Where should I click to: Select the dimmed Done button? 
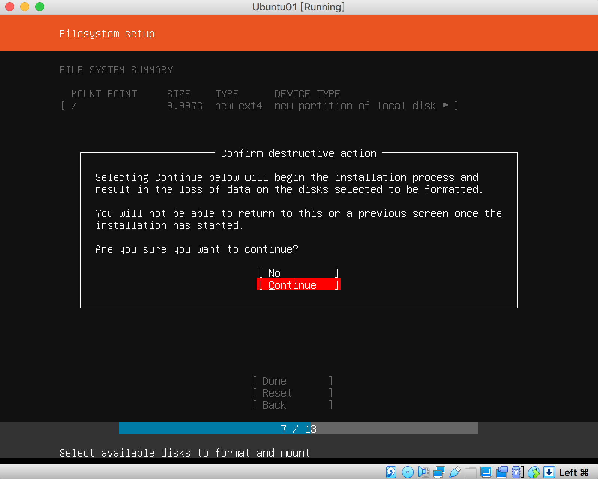(293, 381)
